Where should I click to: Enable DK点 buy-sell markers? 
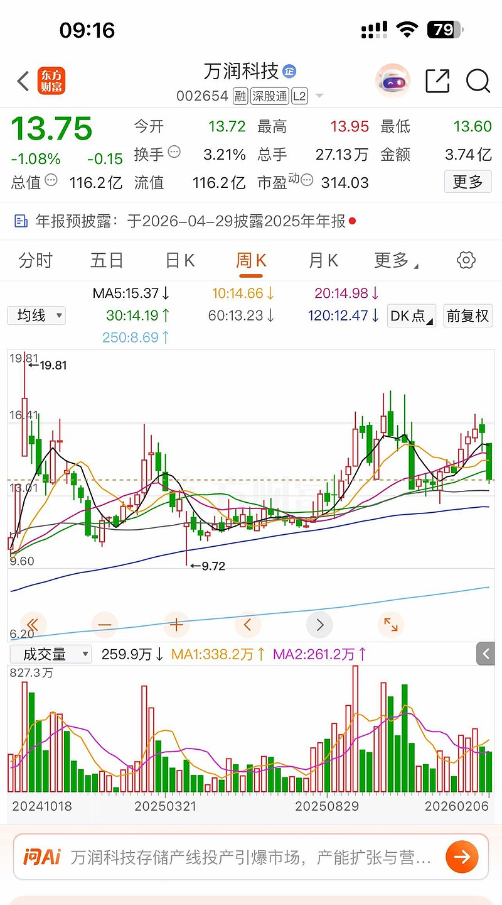point(411,315)
